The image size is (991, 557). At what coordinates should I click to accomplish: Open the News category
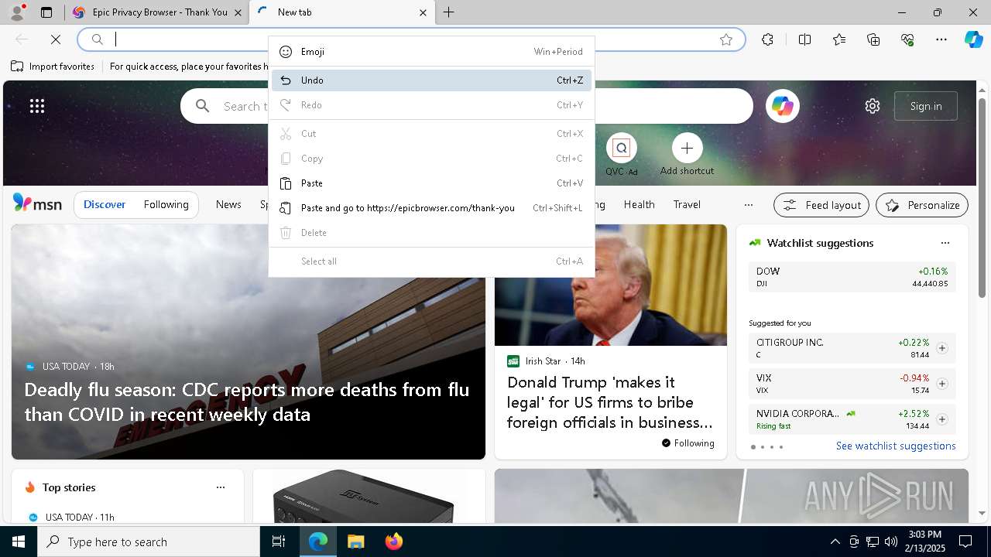tap(228, 205)
